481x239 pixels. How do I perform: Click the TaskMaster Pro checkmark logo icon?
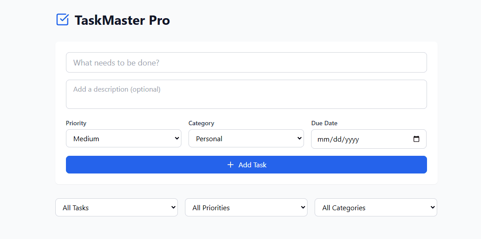pyautogui.click(x=62, y=19)
